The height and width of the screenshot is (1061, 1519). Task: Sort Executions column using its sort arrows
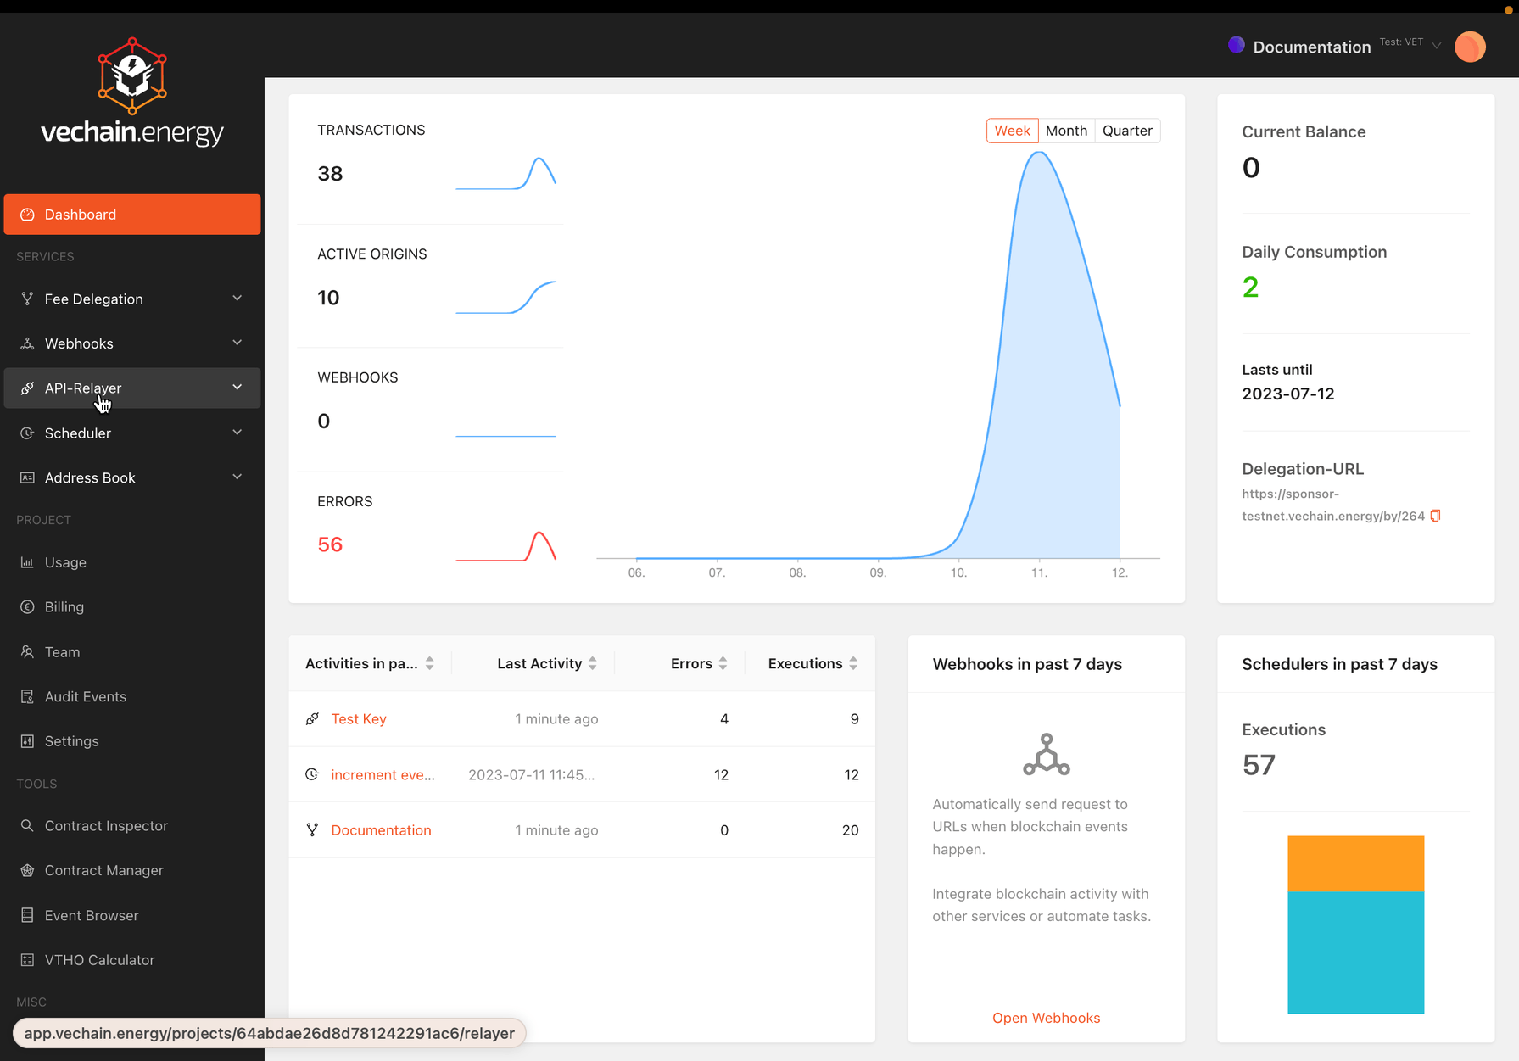853,663
